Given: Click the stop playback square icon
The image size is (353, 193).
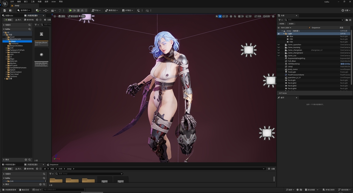Looking at the screenshot, I should (x=78, y=10).
